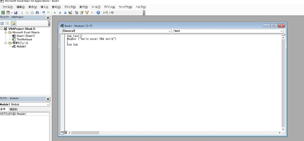Toggle Full Module View button
304x141 pixels.
pyautogui.click(x=66, y=132)
